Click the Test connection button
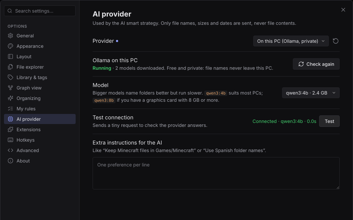 (x=329, y=122)
